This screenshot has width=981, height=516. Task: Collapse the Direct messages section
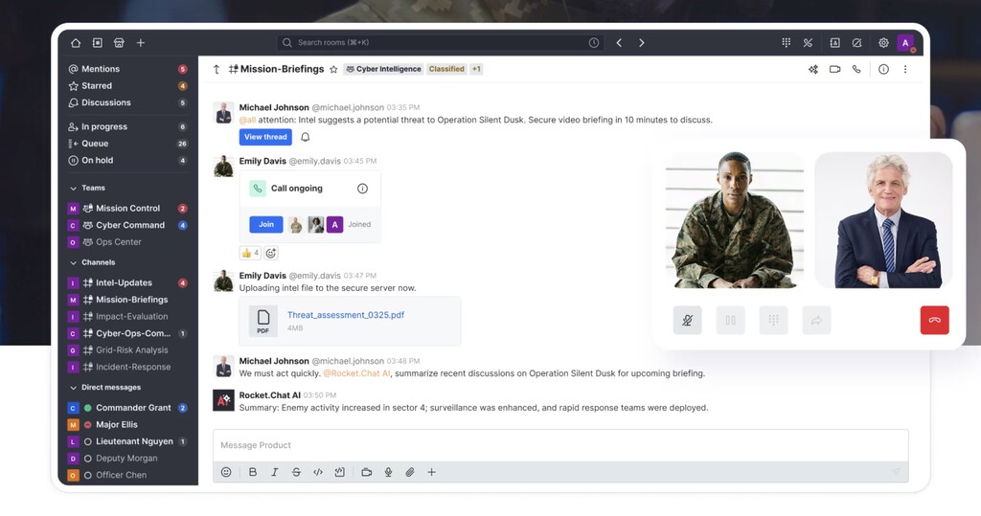(x=73, y=388)
